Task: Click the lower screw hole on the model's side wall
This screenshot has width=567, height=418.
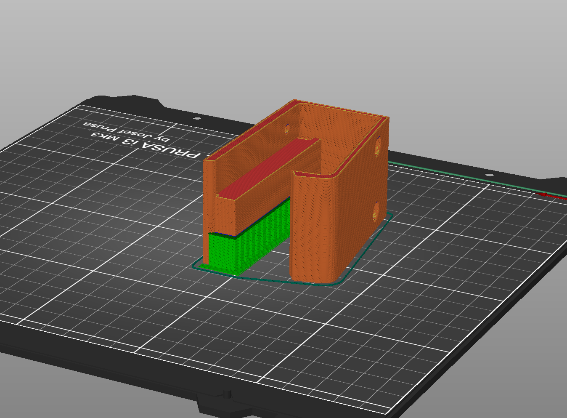Action: (x=376, y=210)
